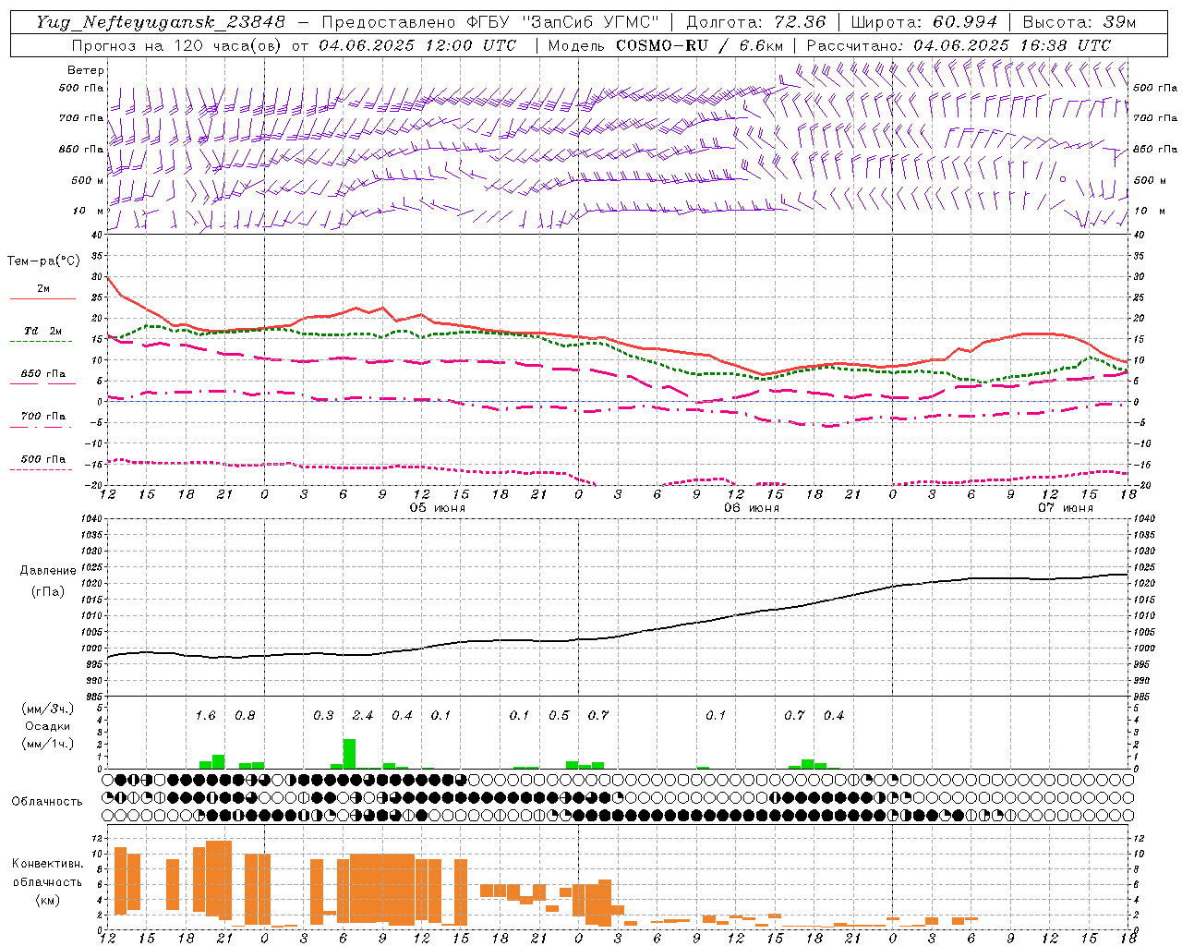Click the solid line sample under '2м' legend
Screen dimensions: 1182x946
(x=43, y=298)
